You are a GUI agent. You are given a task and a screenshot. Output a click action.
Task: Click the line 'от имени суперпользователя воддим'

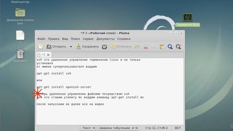point(67,67)
